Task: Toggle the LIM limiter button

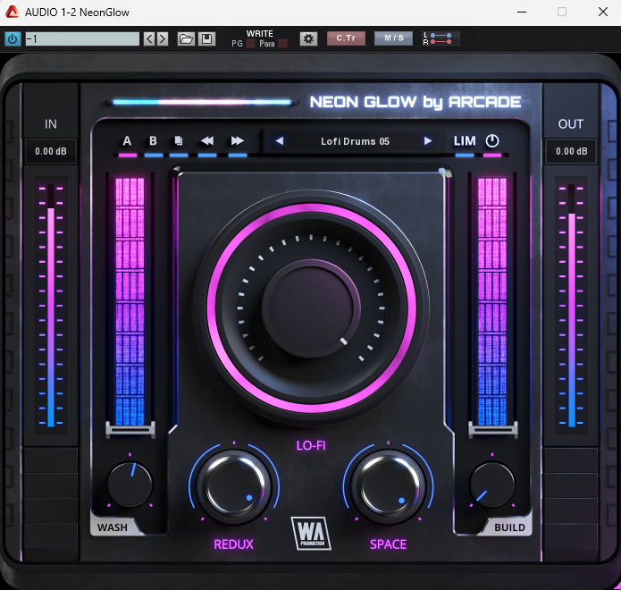Action: click(465, 141)
